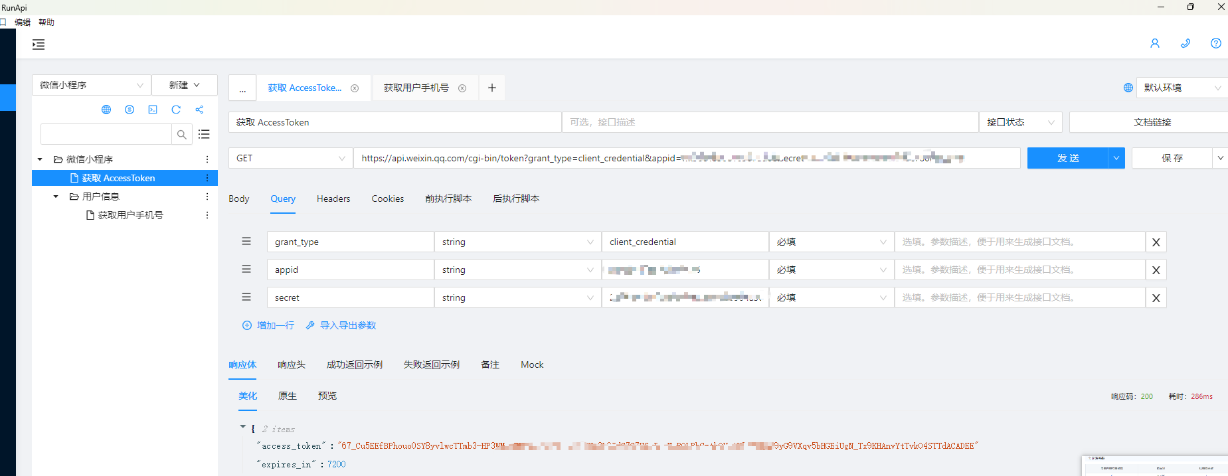Open the 响应头 tab

(x=292, y=364)
